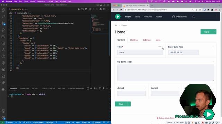Click the Enter date here date field
This screenshot has height=124, width=222.
183,52
